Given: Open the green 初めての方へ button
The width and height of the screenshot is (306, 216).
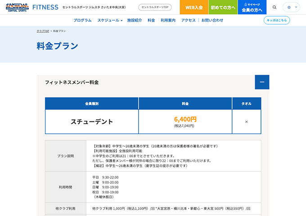Looking at the screenshot, I should click(x=223, y=7).
